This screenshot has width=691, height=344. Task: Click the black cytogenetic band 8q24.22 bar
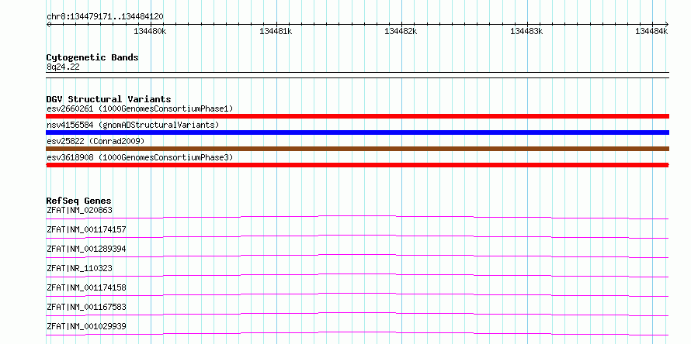pyautogui.click(x=357, y=75)
